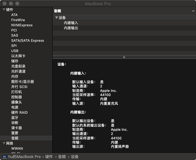Collapse the 硬件 section triangle
This screenshot has height=160, width=196.
point(4,10)
